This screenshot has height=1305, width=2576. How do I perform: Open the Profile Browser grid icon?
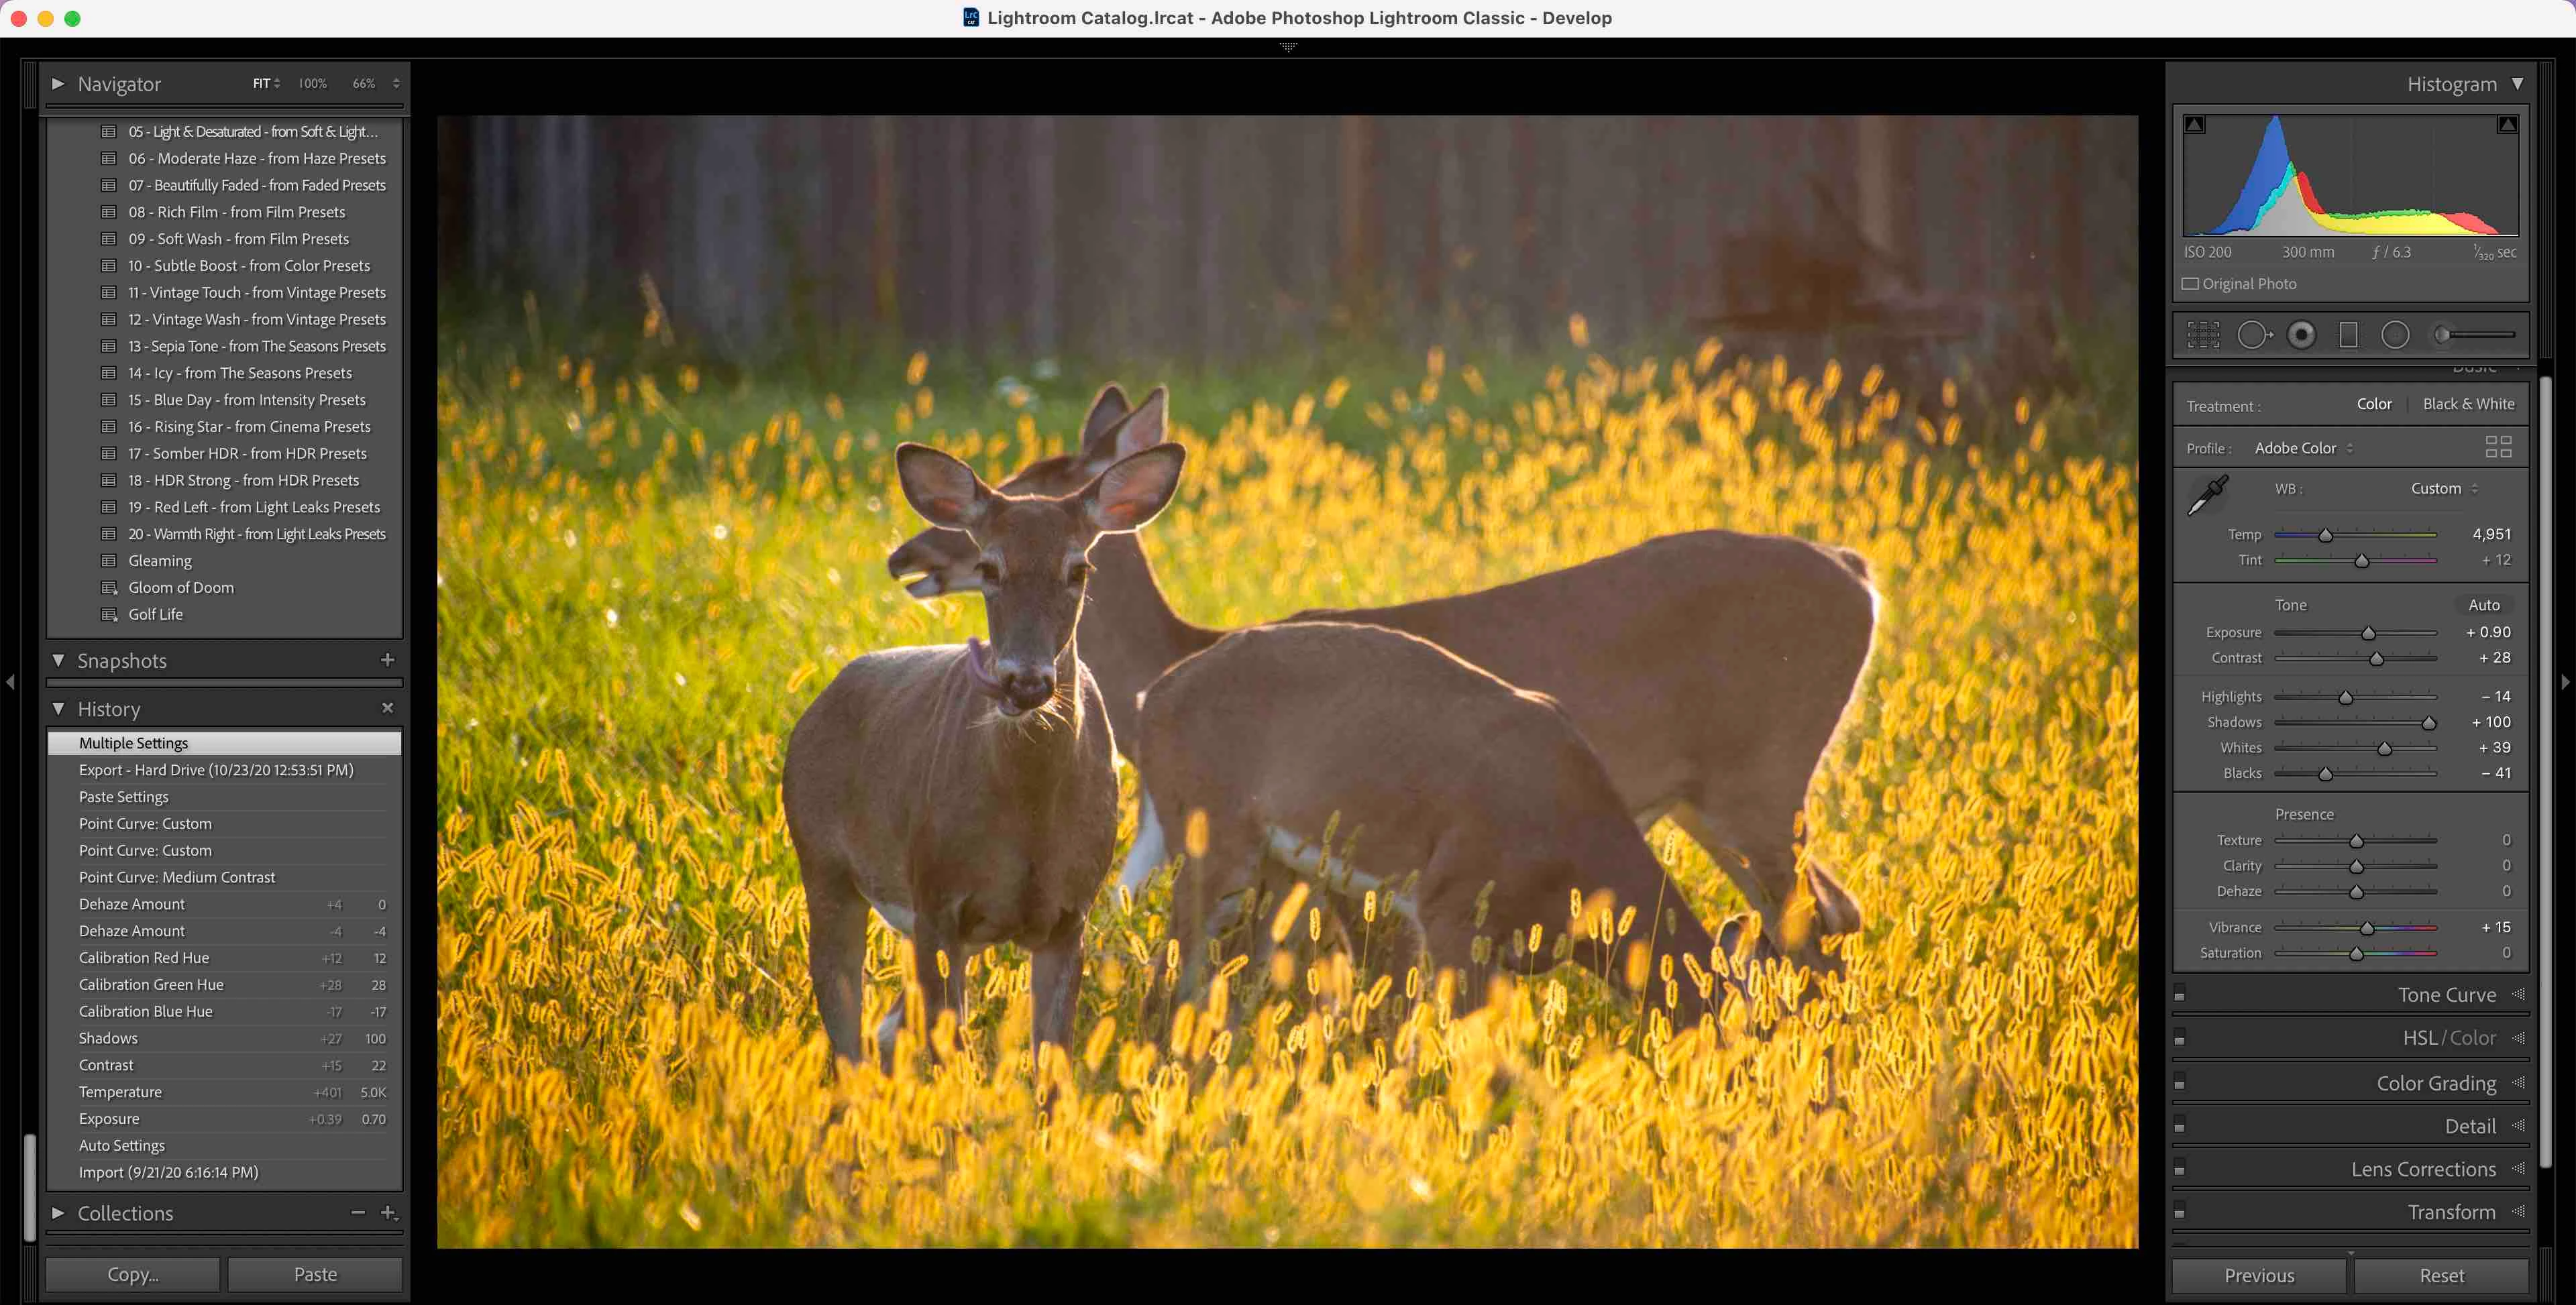(x=2498, y=447)
